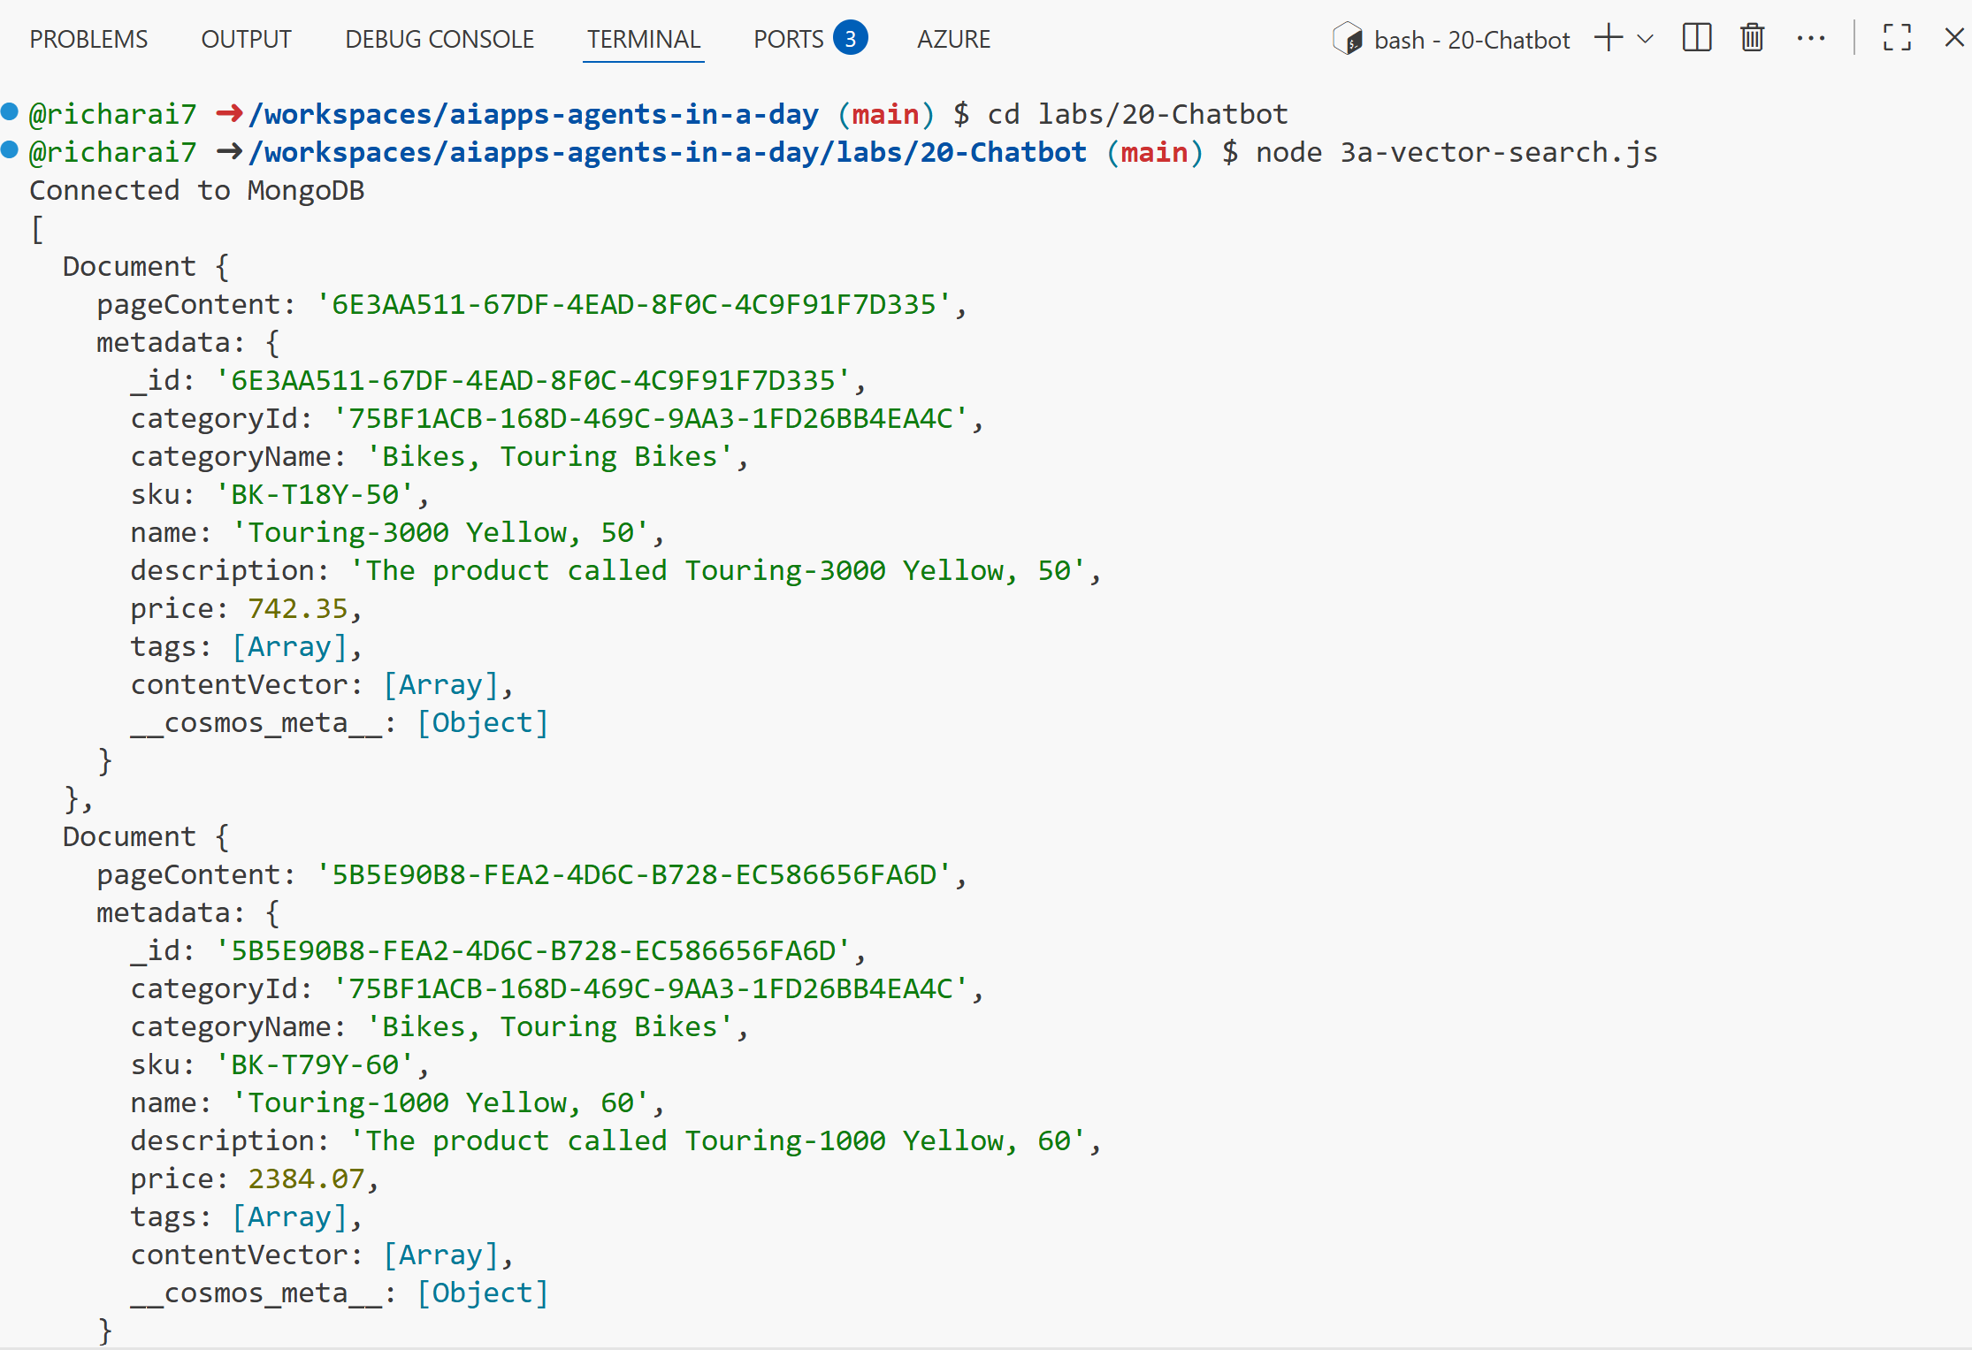The height and width of the screenshot is (1350, 1972).
Task: Open the terminal launch profile dropdown chevron
Action: click(x=1645, y=40)
